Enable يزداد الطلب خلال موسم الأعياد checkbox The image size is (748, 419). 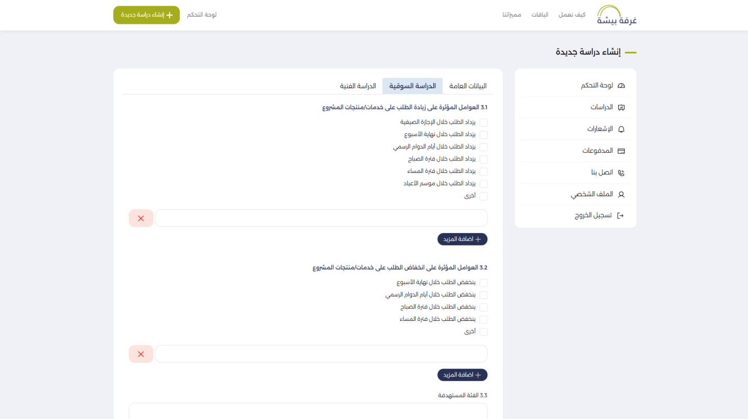pos(484,184)
